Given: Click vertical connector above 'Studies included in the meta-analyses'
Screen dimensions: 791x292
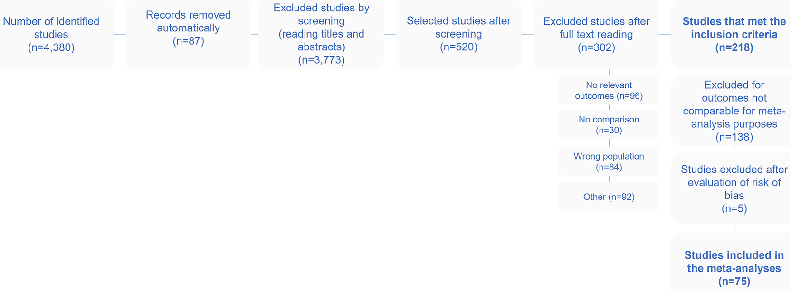Looking at the screenshot, I should (x=734, y=228).
